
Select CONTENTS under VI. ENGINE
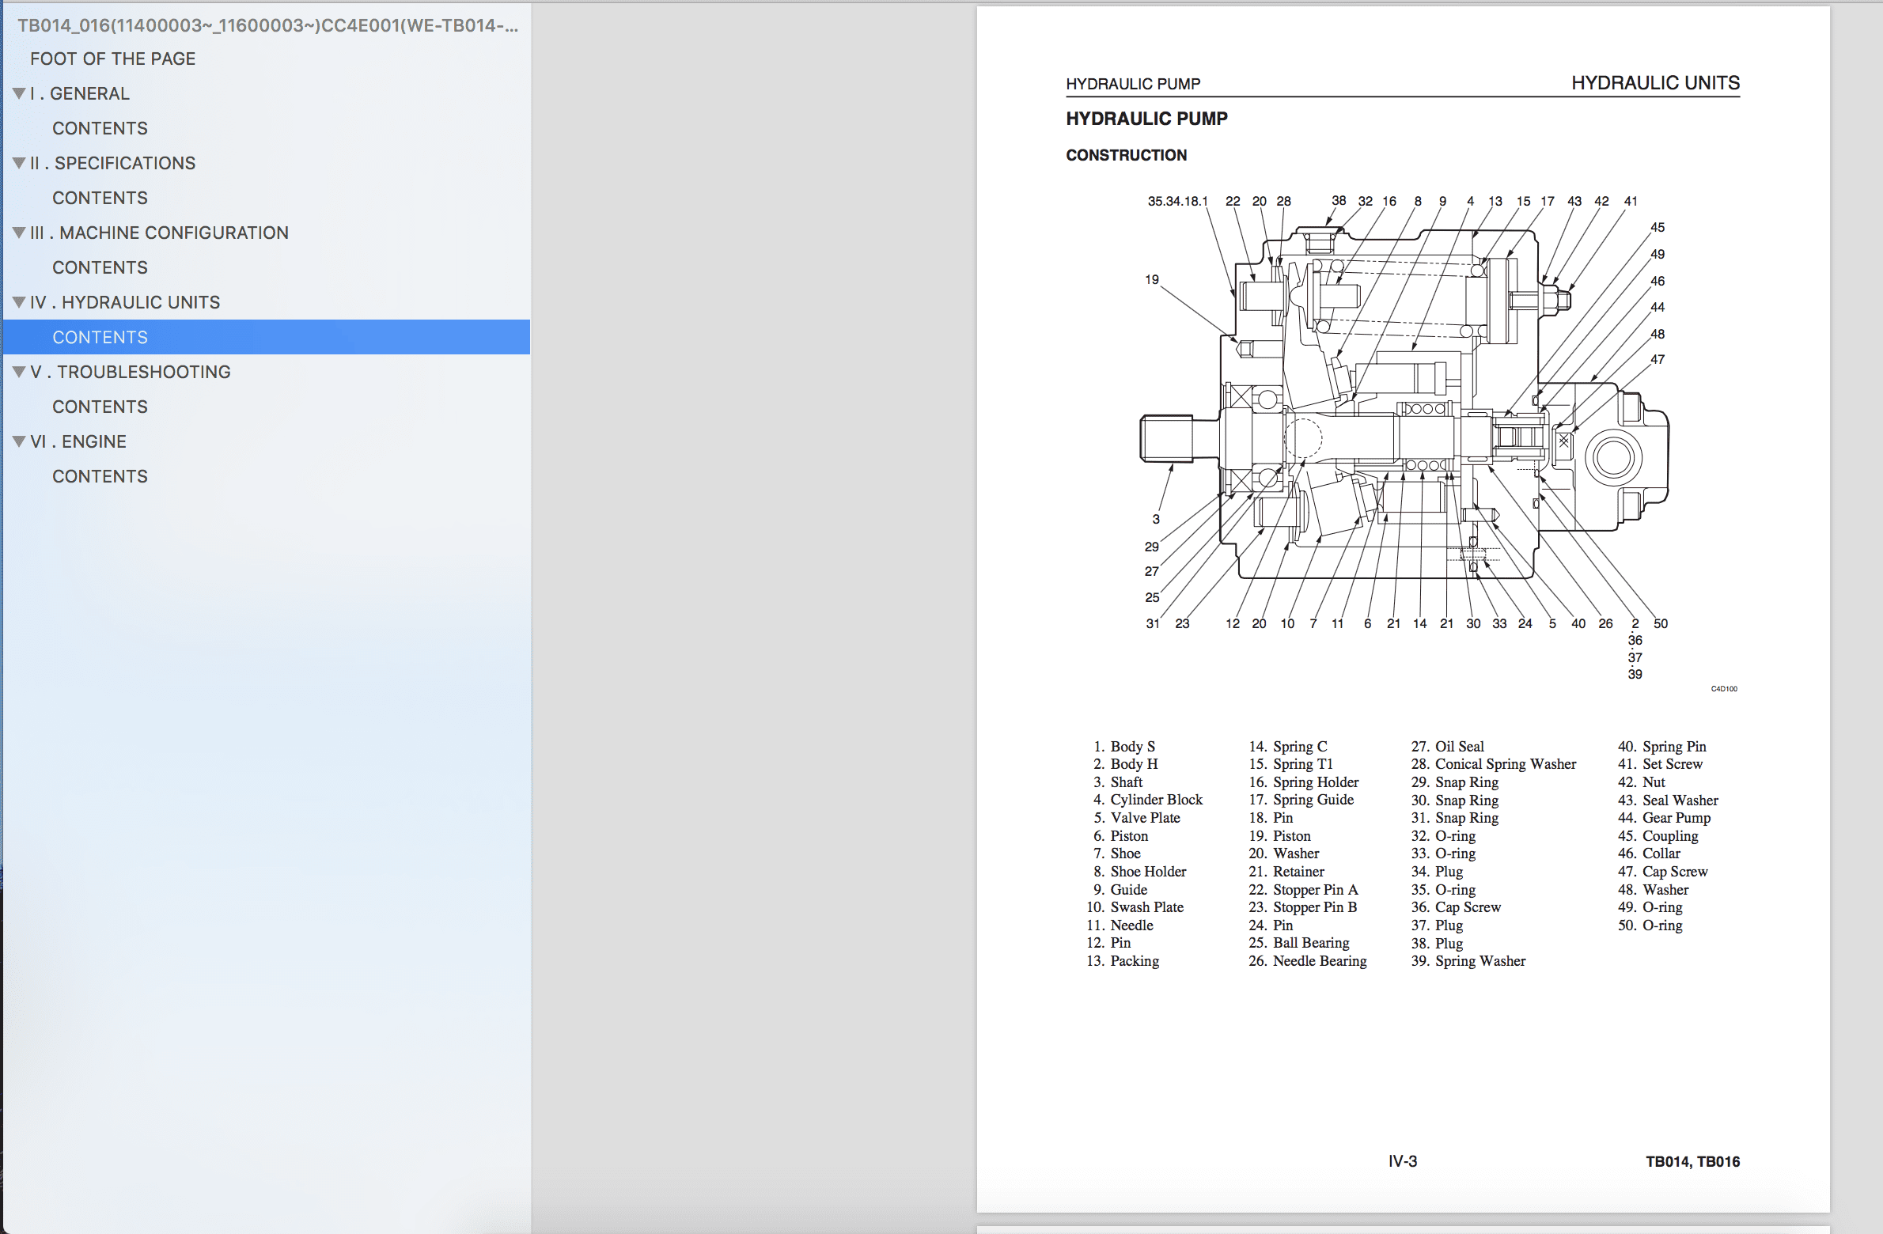[x=100, y=476]
